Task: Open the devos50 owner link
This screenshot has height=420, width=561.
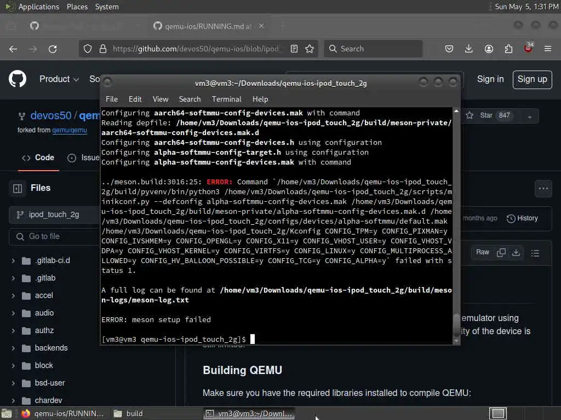Action: 51,116
